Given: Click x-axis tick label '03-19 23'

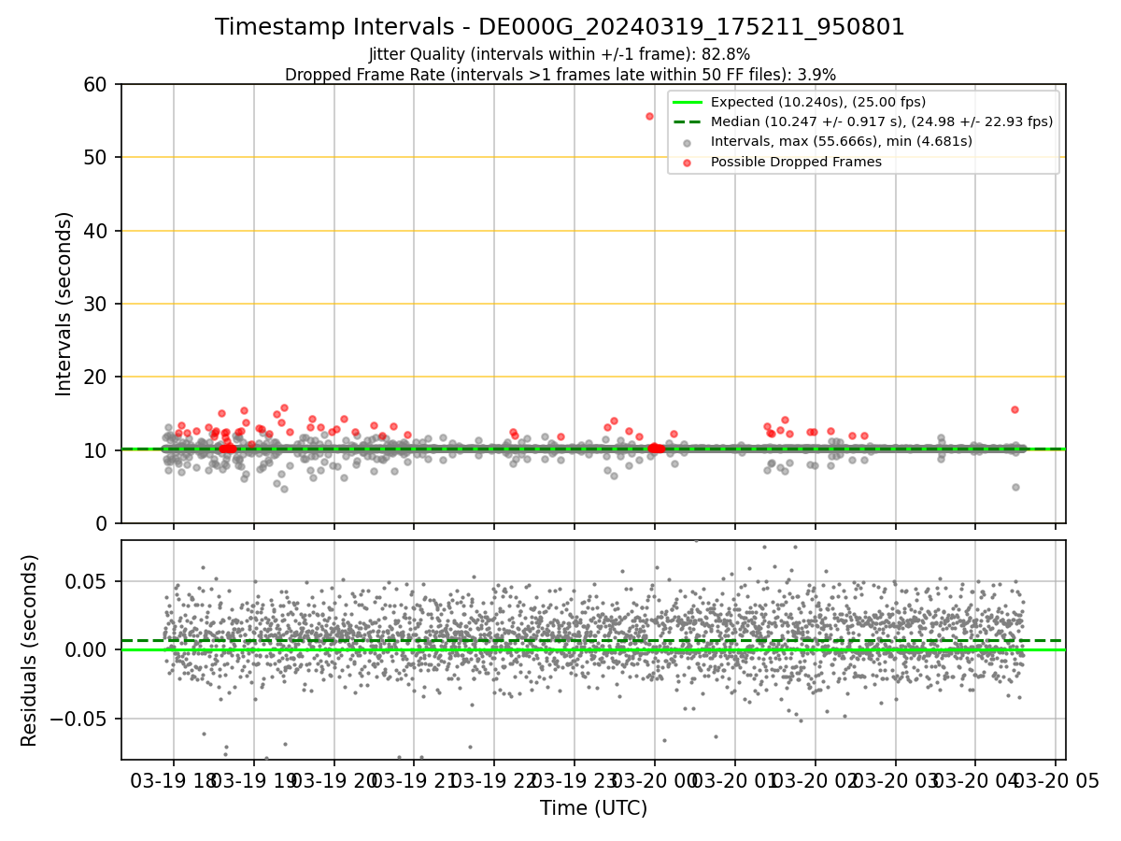Looking at the screenshot, I should click(574, 781).
